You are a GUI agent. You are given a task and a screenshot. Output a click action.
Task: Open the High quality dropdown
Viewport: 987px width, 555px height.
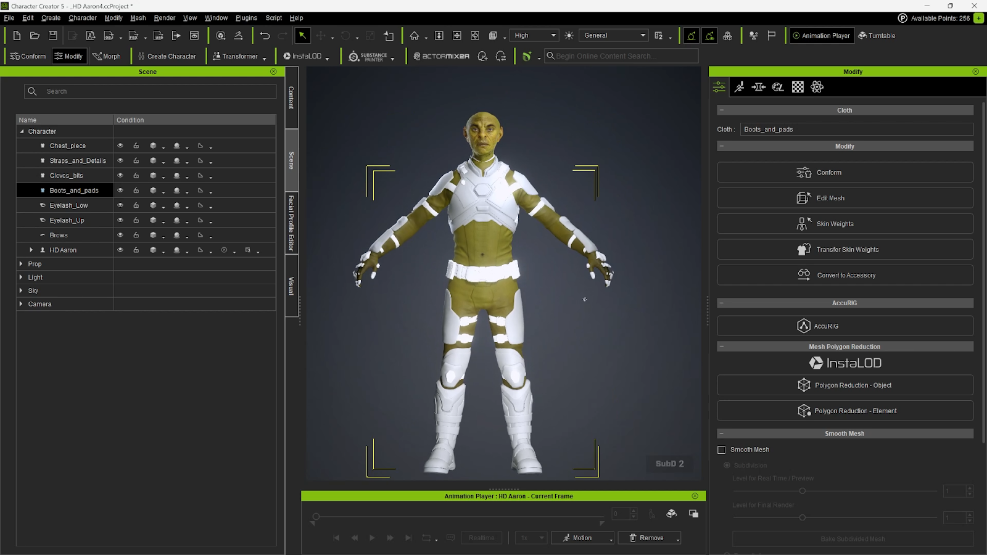coord(535,36)
